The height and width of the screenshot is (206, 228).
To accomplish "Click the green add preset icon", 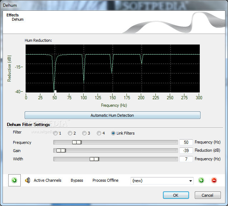I will (x=201, y=180).
